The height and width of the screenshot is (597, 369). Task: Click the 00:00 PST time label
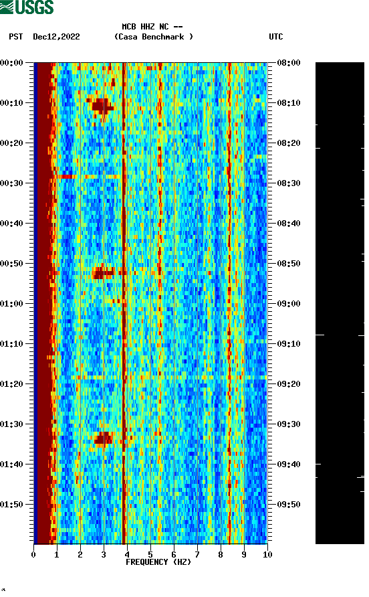click(11, 62)
